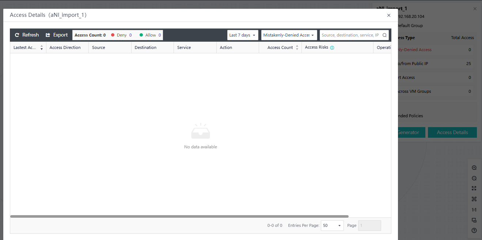Click the zoom in icon
482x240 pixels.
(x=474, y=168)
